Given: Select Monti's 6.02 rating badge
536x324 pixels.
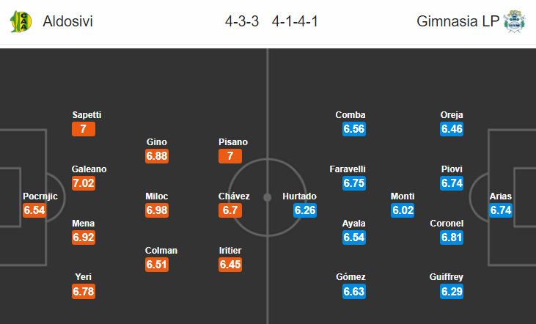Looking at the screenshot, I should coord(403,210).
